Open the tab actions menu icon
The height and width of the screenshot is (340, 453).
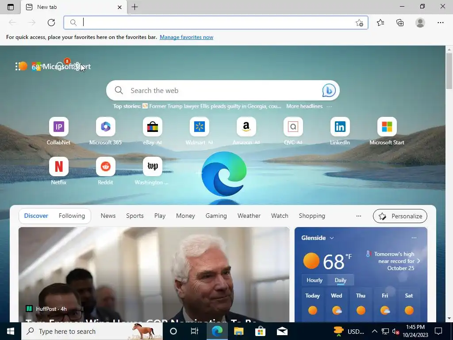(11, 7)
